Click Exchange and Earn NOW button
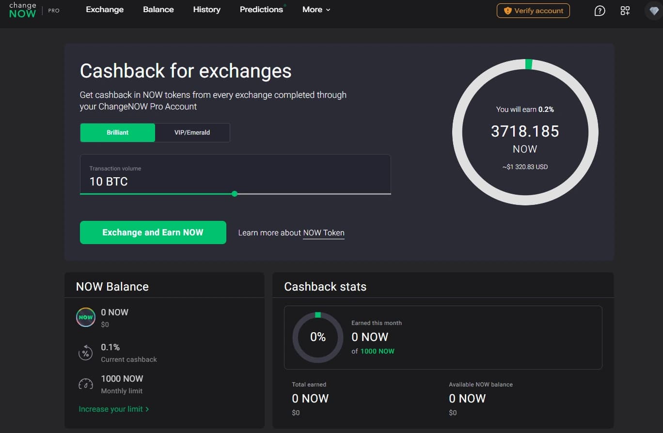The image size is (663, 433). 153,232
